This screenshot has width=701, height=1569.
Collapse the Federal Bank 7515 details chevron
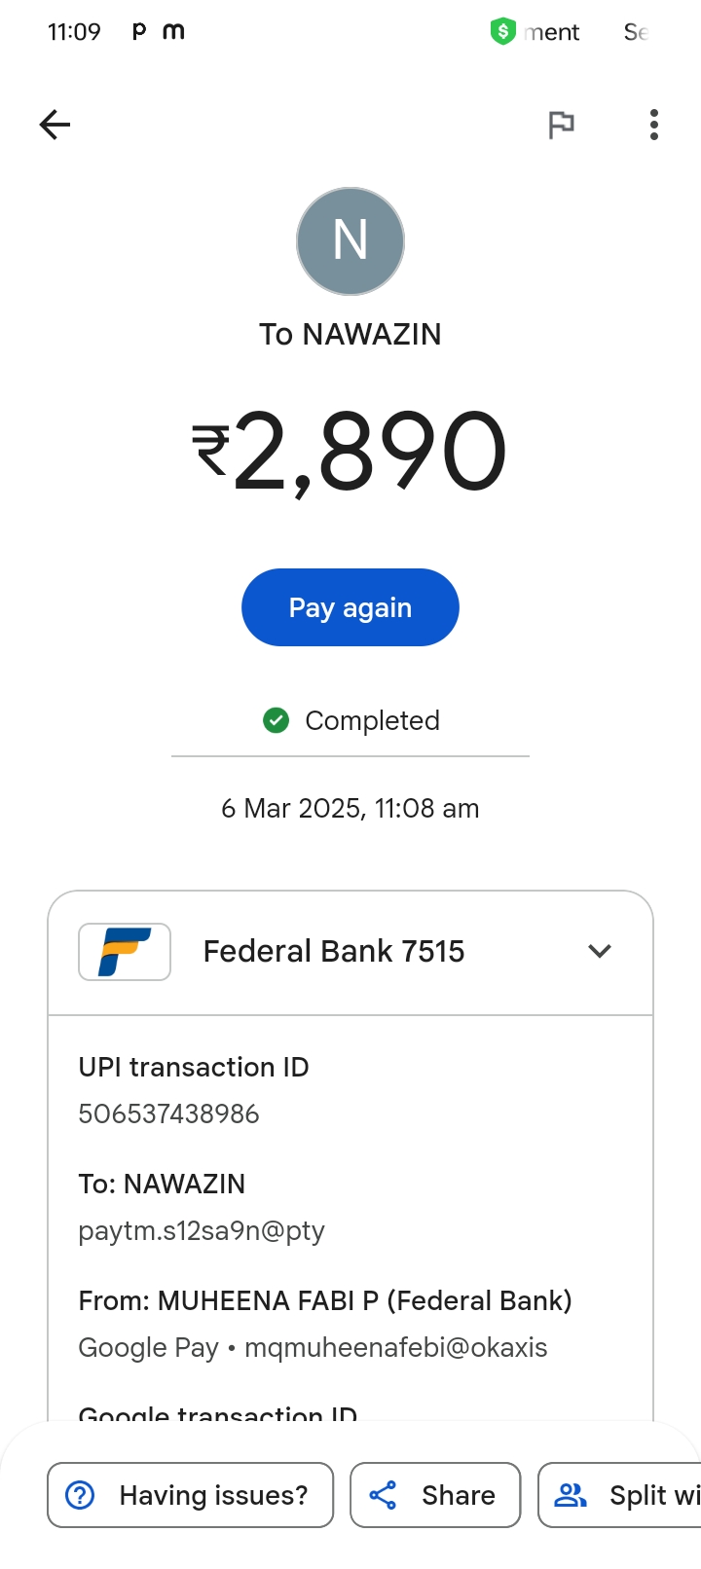point(600,951)
